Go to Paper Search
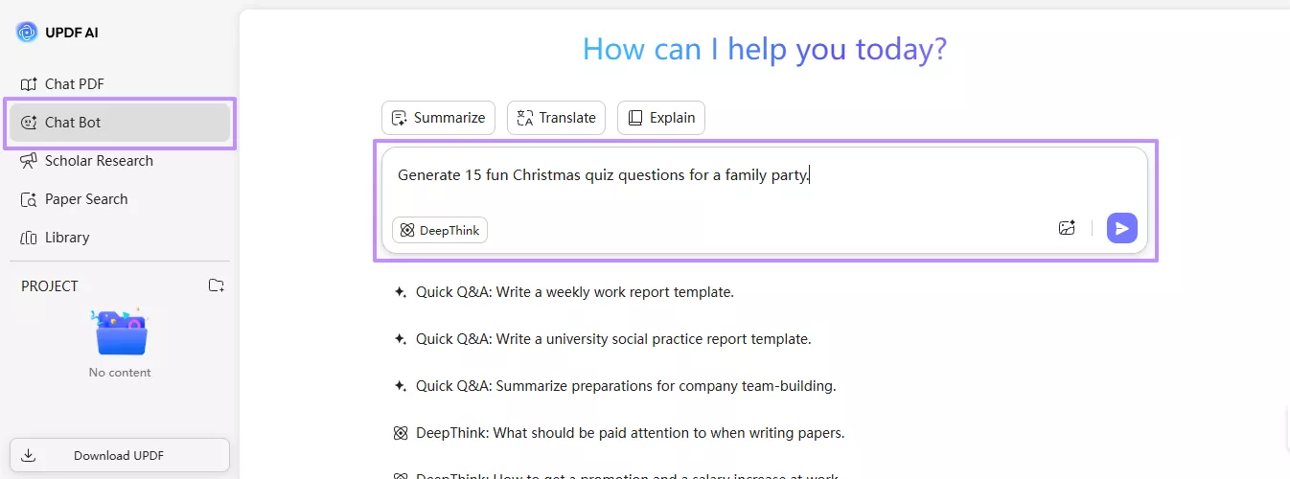1290x479 pixels. 85,199
